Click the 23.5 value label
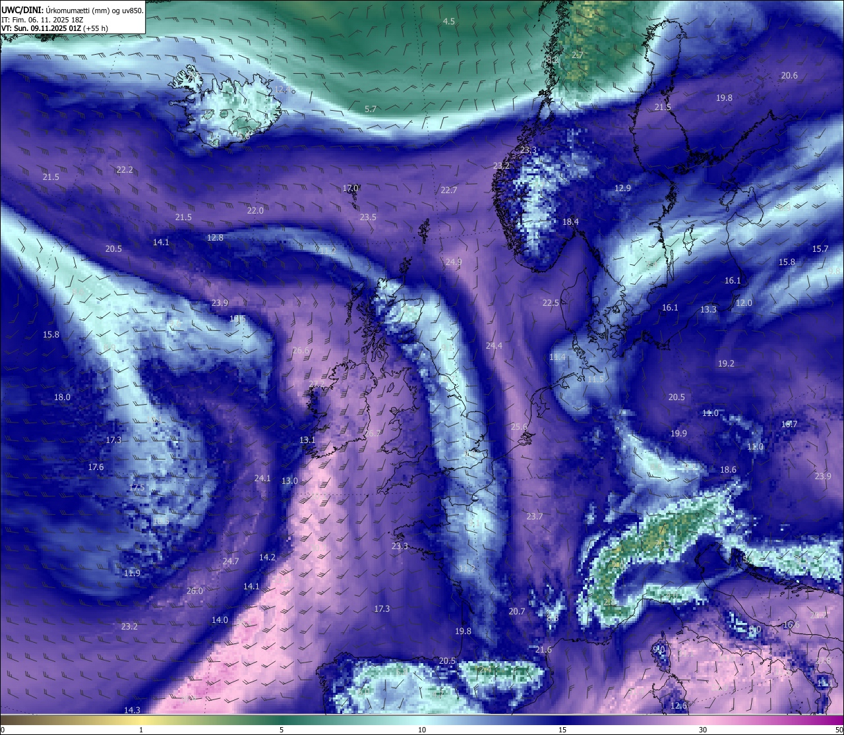The width and height of the screenshot is (844, 735). click(368, 218)
